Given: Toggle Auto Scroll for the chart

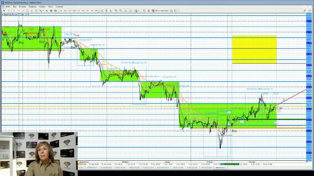Looking at the screenshot, I should point(126,11).
